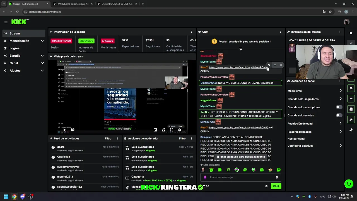
Task: Open the user profile avatar menu
Action: [346, 22]
